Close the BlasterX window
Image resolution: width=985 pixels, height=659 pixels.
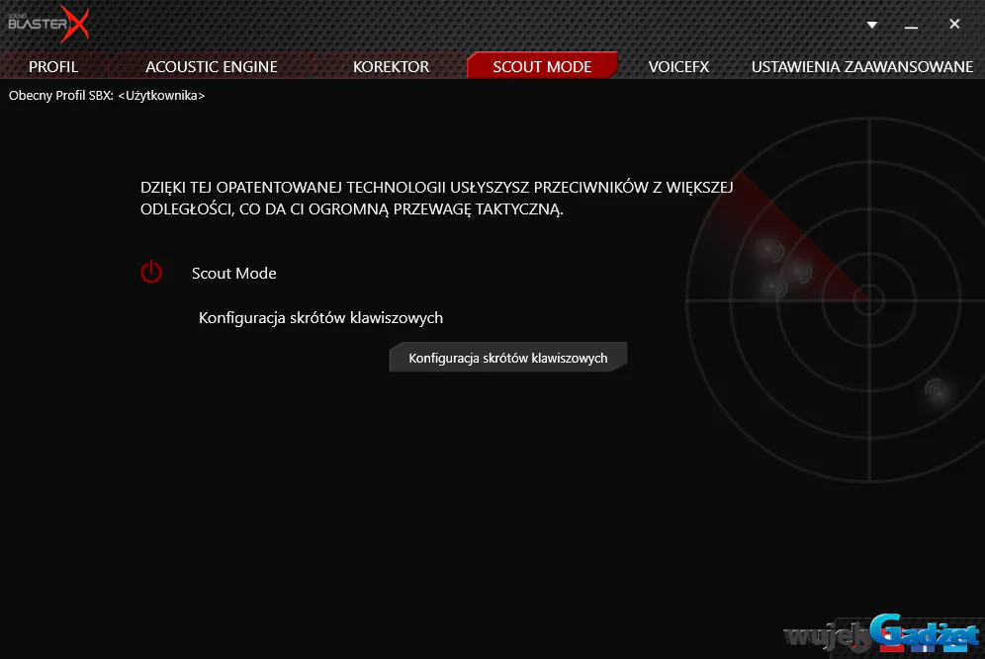[954, 24]
